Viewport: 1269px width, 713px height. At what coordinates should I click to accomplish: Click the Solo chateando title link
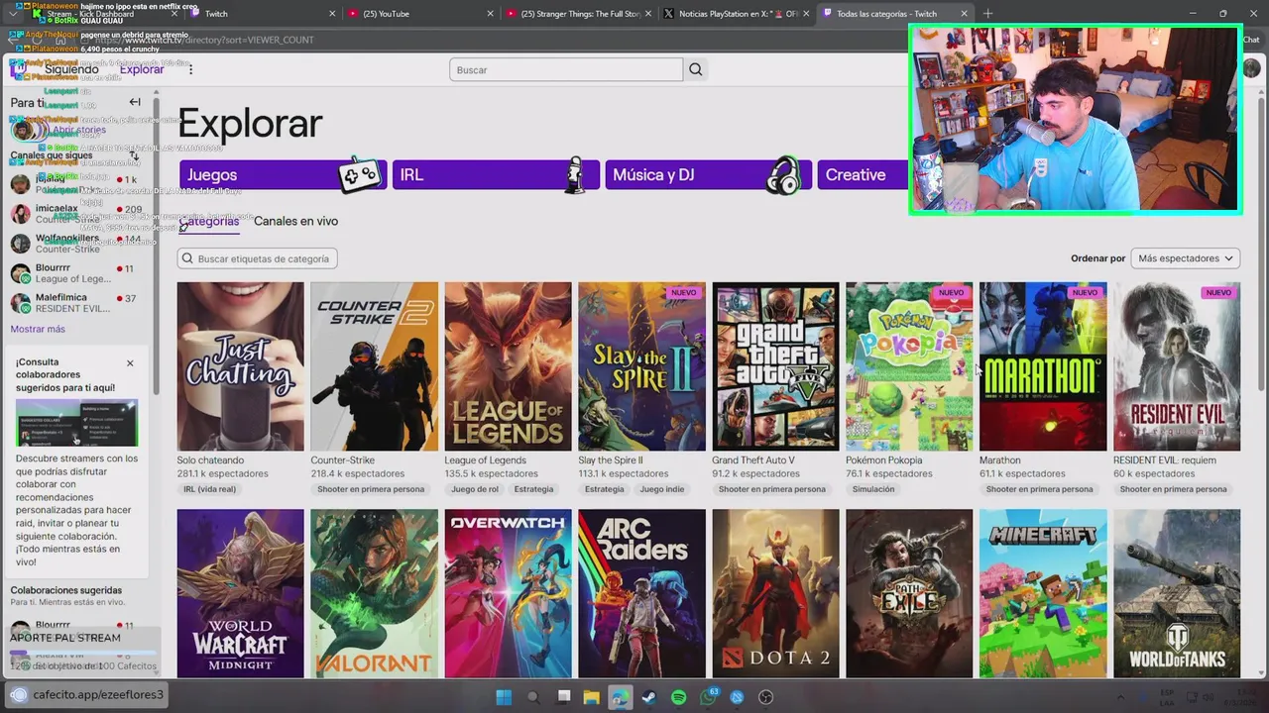click(210, 460)
